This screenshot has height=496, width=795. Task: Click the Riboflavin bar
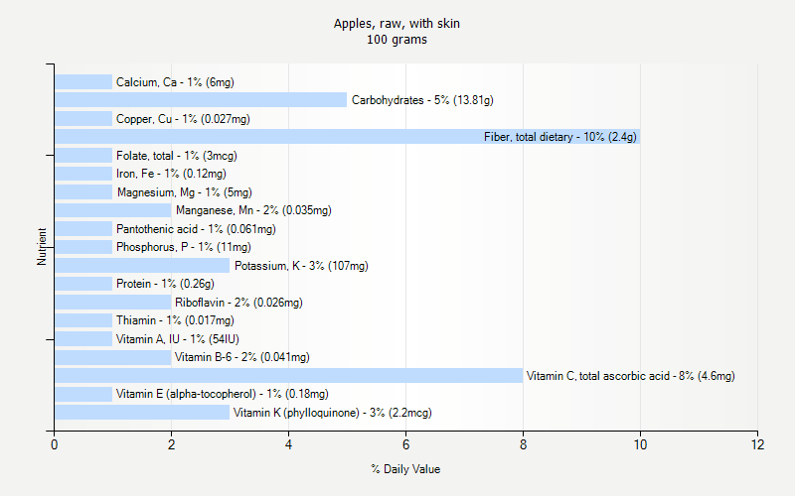coord(112,303)
